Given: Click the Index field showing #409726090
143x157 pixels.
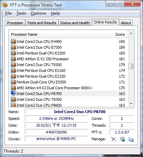Looking at the screenshot, I should [x=56, y=132].
